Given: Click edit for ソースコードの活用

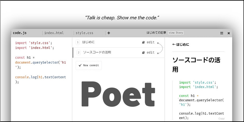Looking at the screenshot, I should [151, 52].
